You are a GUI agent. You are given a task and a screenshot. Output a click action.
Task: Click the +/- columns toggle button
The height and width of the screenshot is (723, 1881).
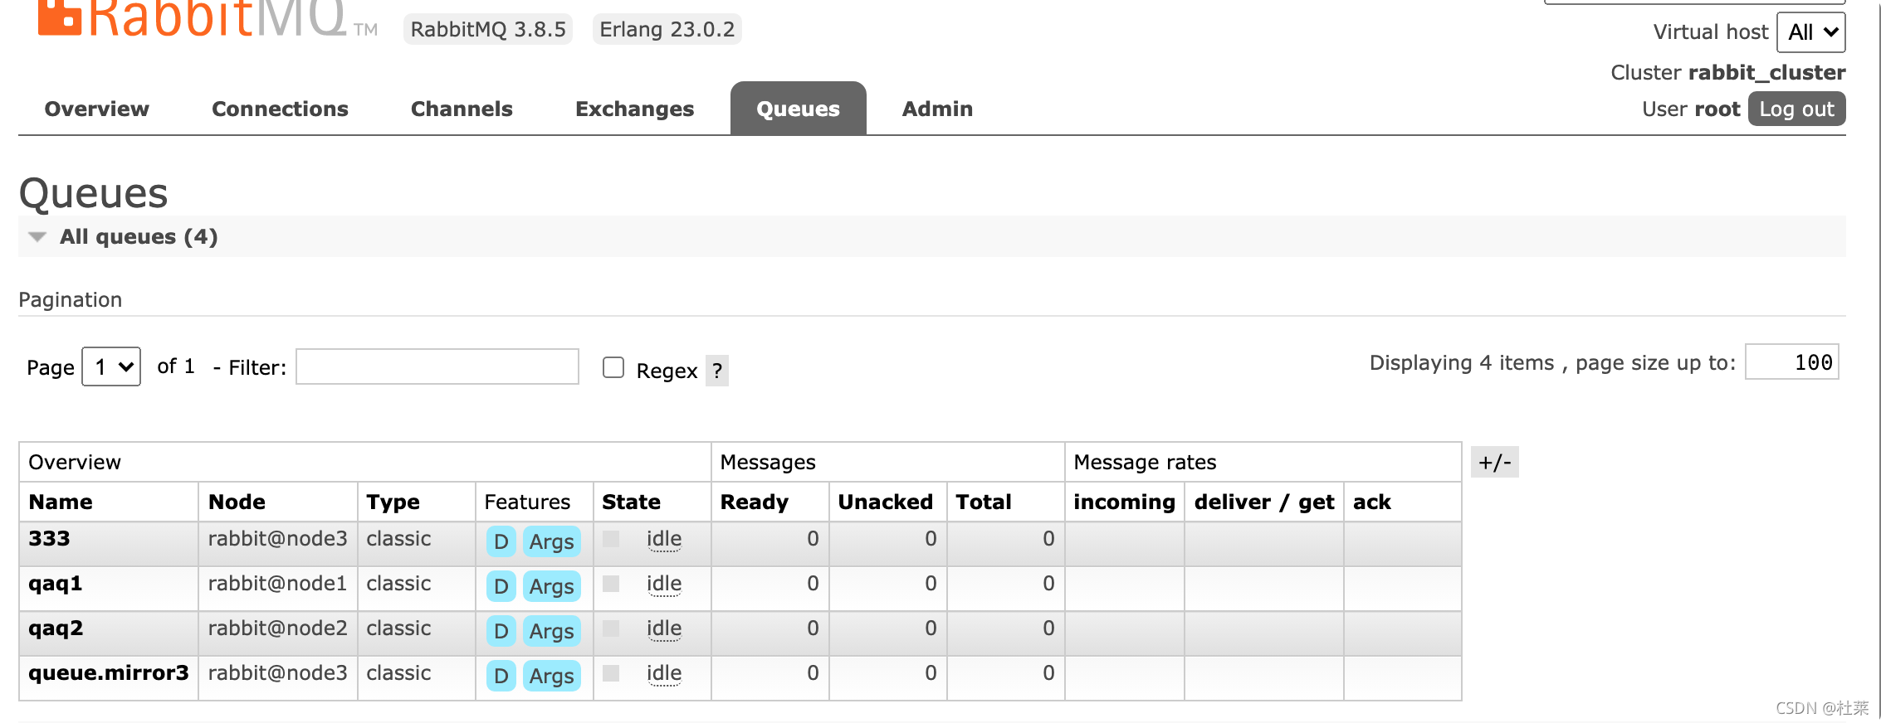pyautogui.click(x=1495, y=462)
